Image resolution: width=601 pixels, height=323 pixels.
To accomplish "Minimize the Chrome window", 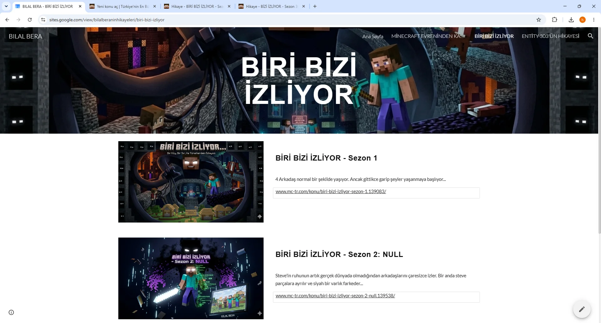I will [565, 6].
